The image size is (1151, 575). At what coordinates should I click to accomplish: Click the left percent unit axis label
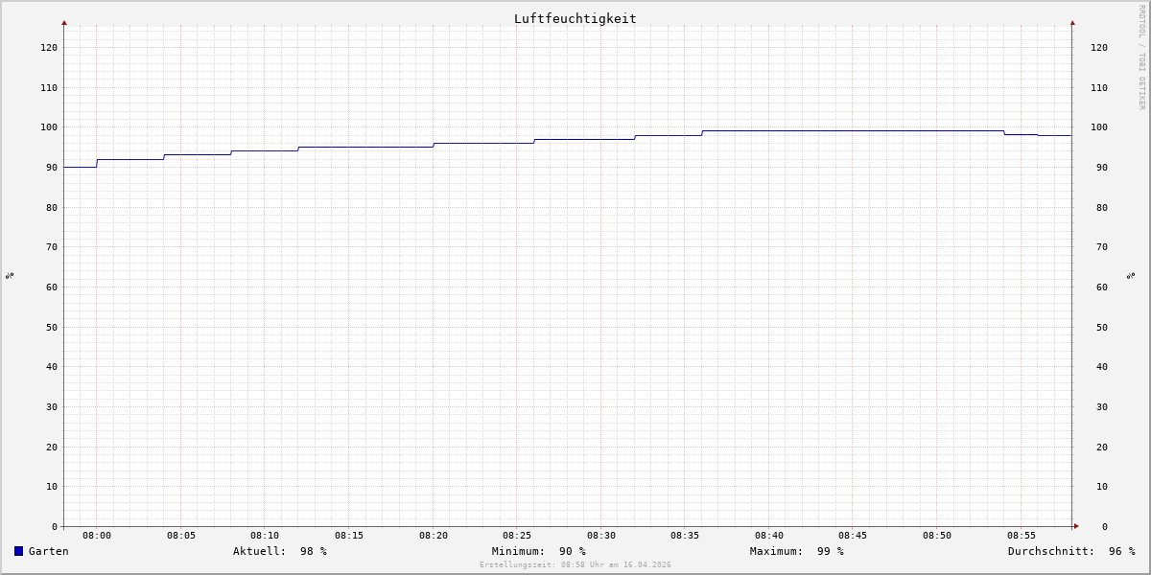10,276
